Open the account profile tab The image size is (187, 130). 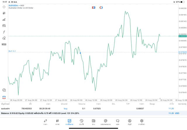(x=129, y=122)
